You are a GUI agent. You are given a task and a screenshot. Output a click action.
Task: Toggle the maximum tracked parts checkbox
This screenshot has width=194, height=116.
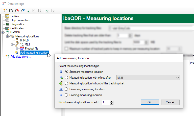(66, 49)
